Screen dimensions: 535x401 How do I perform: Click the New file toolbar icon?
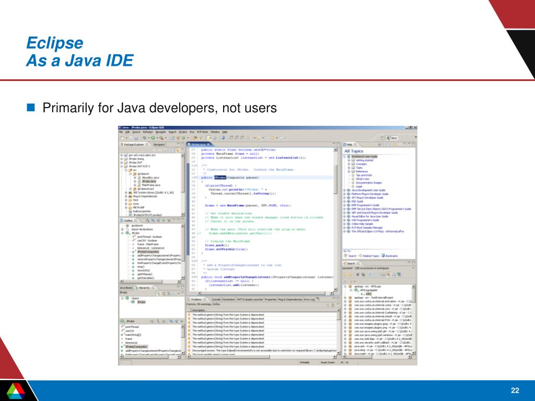(x=122, y=138)
